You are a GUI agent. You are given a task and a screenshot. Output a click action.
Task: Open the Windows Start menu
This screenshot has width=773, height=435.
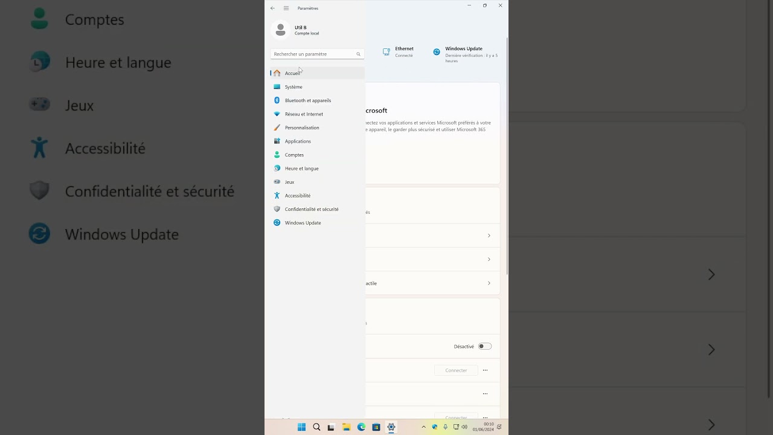coord(301,427)
